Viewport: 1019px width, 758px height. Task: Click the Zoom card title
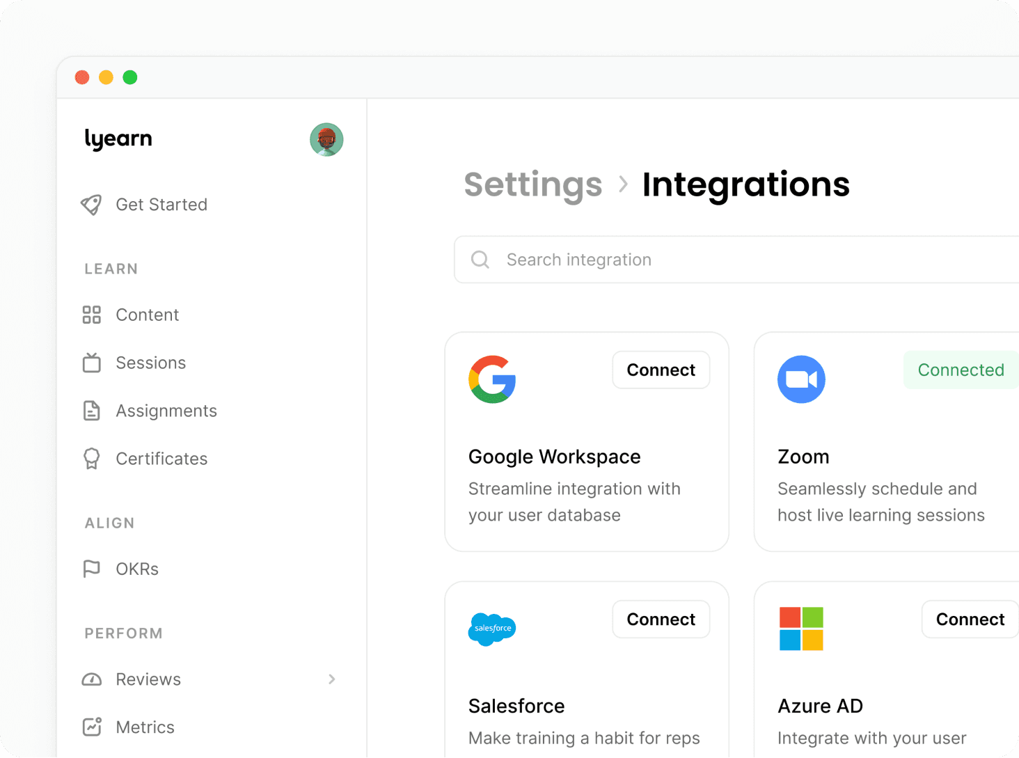pos(803,457)
